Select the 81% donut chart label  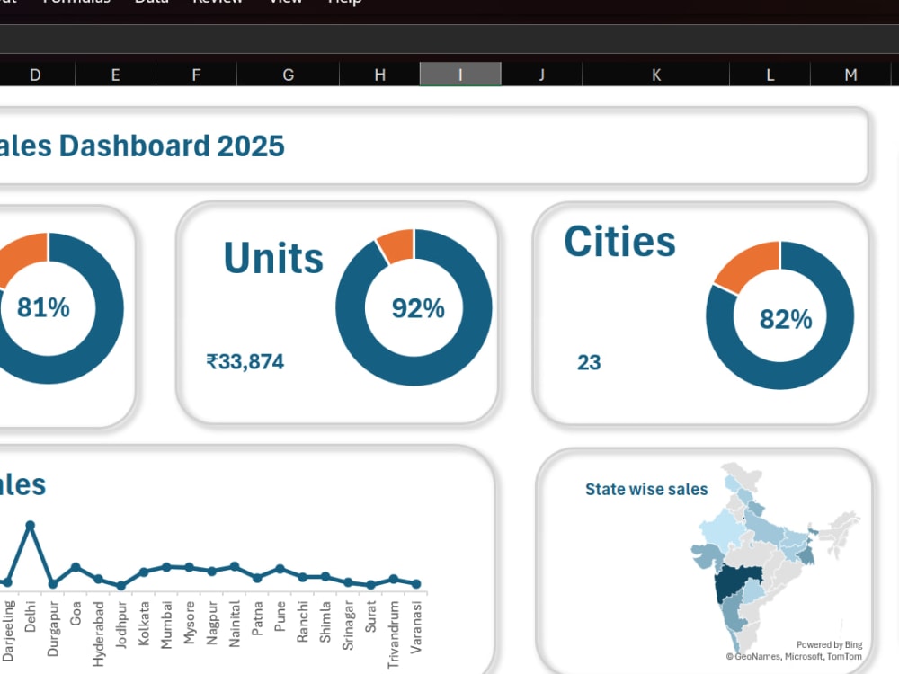pyautogui.click(x=43, y=307)
